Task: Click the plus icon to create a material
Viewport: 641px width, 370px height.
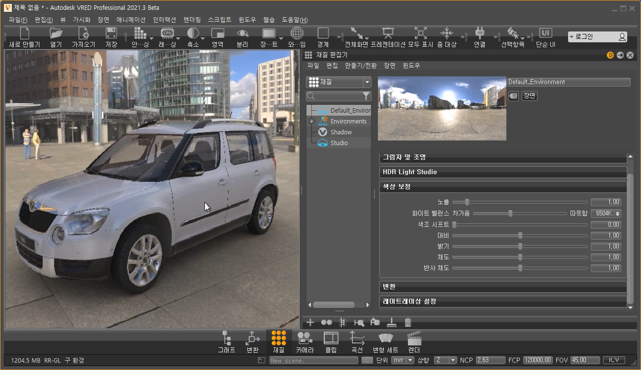Action: [310, 323]
